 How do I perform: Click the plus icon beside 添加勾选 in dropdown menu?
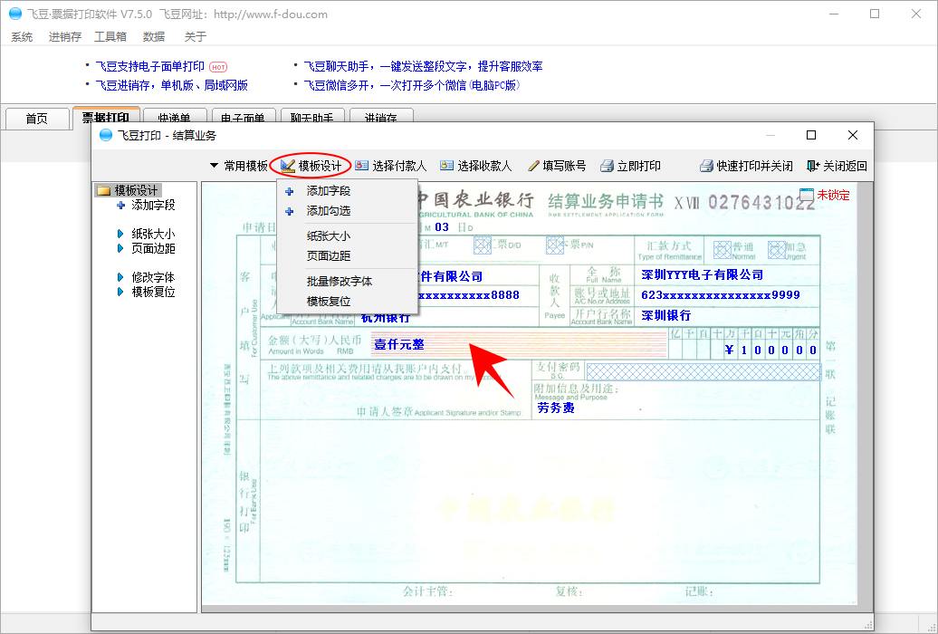[290, 211]
